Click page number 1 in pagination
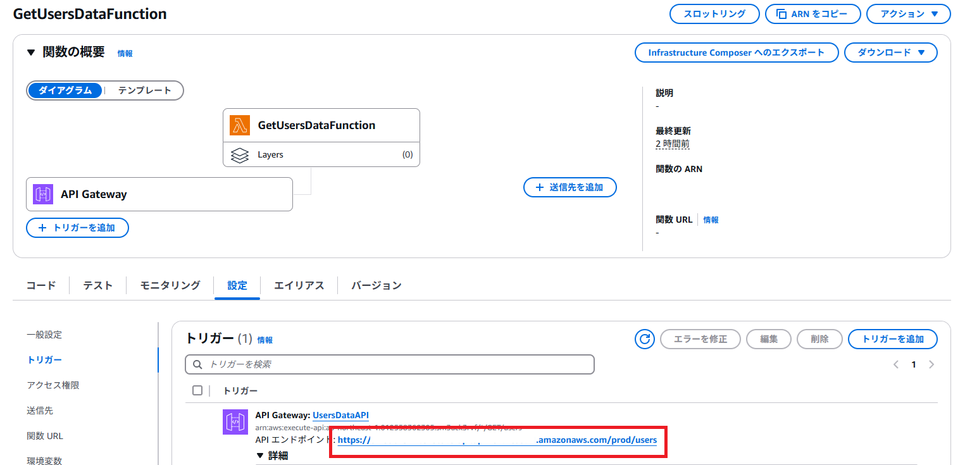 coord(914,364)
